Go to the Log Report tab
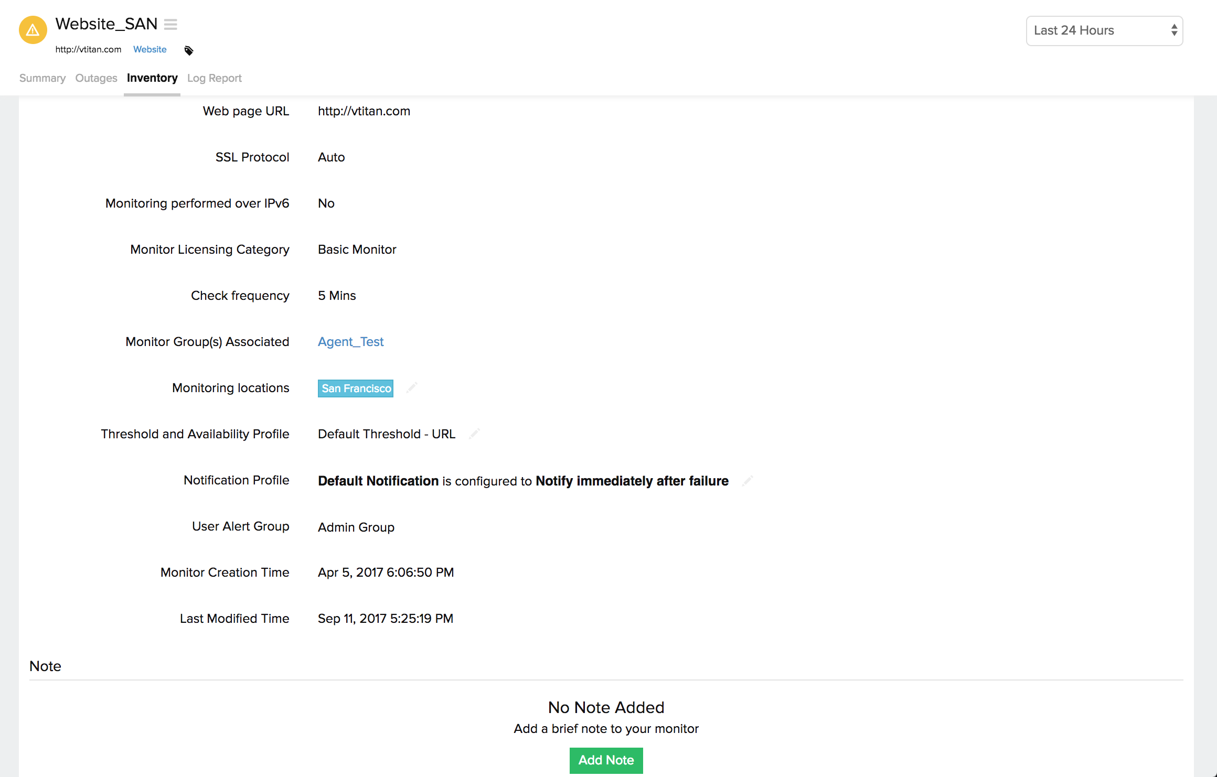The width and height of the screenshot is (1217, 777). click(x=214, y=78)
